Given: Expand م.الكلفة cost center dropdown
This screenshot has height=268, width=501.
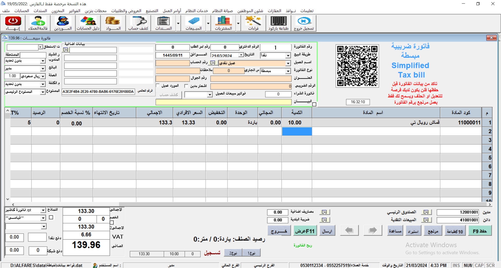Looking at the screenshot, I should (x=43, y=84).
